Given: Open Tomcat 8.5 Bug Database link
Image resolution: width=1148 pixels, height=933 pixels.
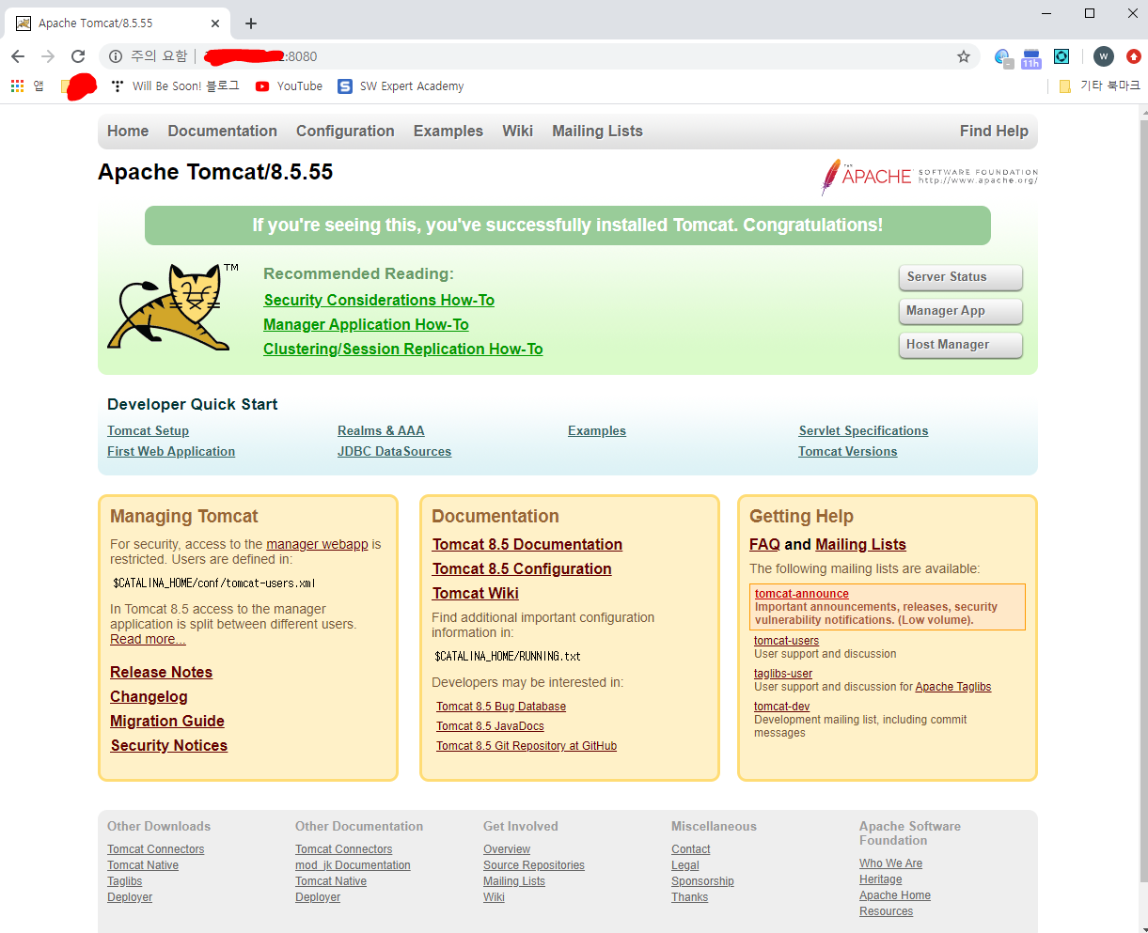Looking at the screenshot, I should coord(501,707).
